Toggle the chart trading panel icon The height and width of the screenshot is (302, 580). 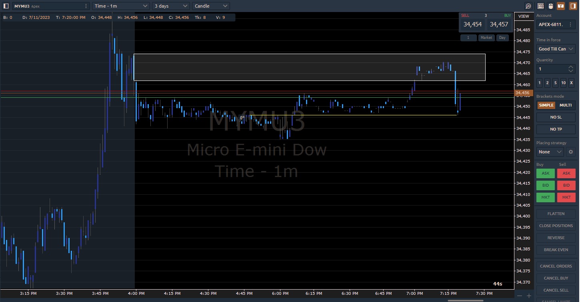pos(560,6)
